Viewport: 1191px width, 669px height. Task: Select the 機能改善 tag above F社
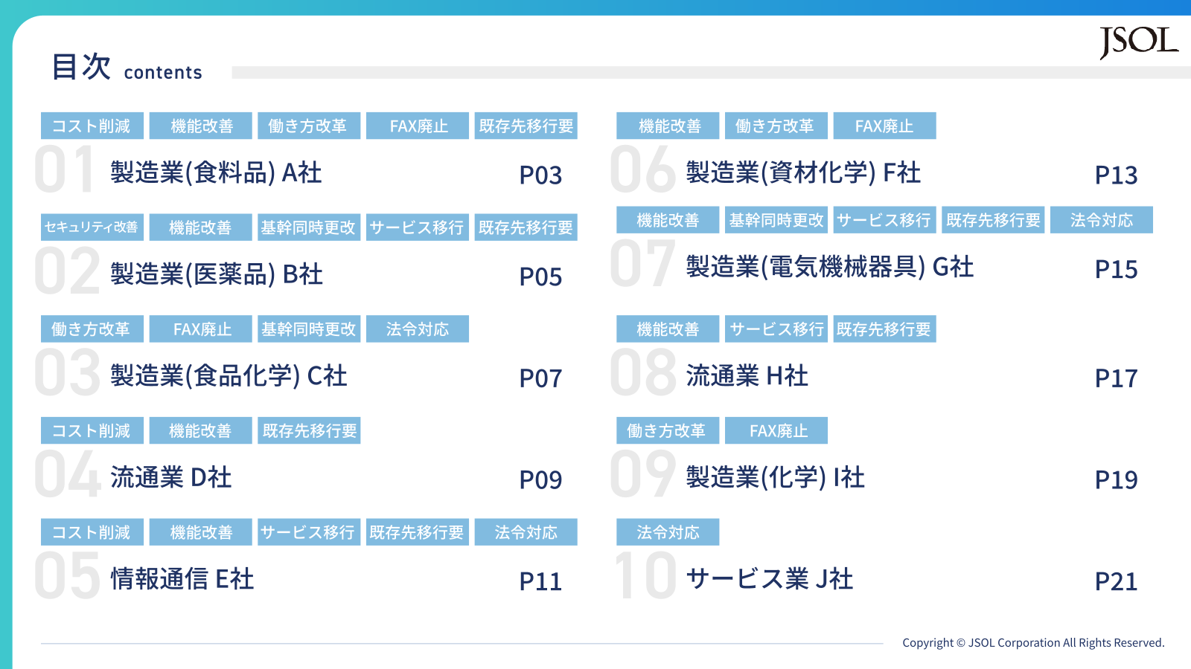pyautogui.click(x=668, y=126)
